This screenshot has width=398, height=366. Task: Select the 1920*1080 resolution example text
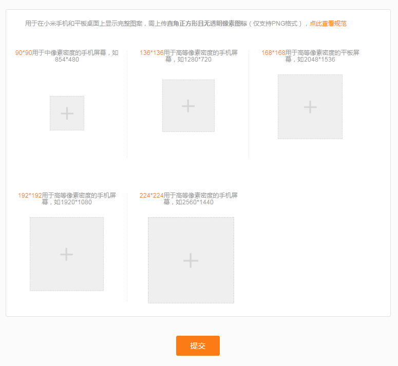tap(72, 202)
